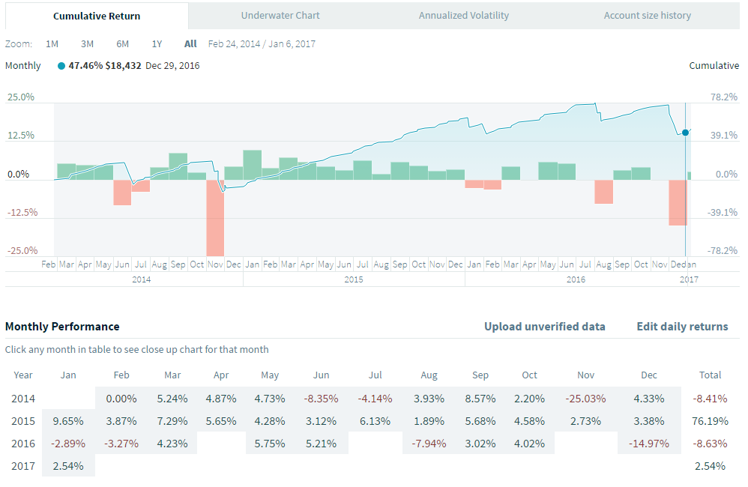Click the Monthly series legend label
The width and height of the screenshot is (748, 487).
point(23,65)
